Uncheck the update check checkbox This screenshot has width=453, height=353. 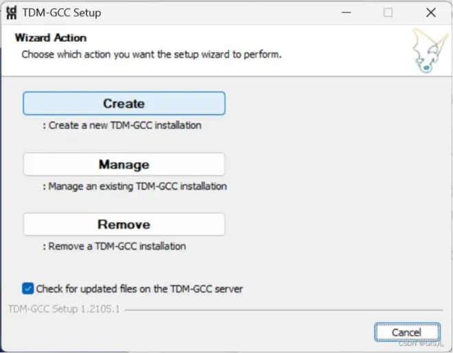click(x=27, y=288)
